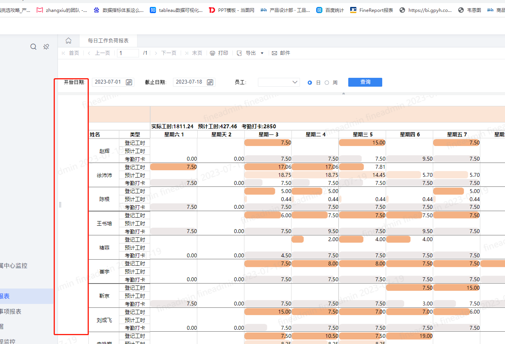Open the end date calendar picker
Viewport: 505px width, 344px height.
[x=210, y=82]
